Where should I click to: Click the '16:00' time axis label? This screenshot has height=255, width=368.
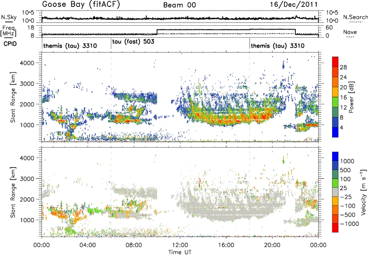[226, 245]
